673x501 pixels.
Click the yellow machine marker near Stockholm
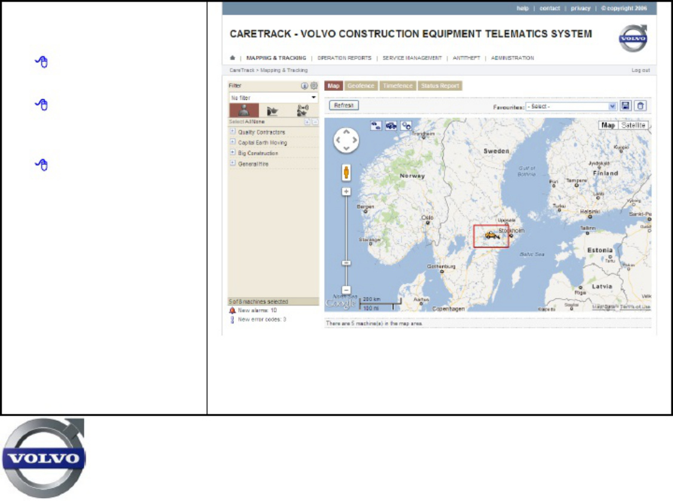[492, 235]
